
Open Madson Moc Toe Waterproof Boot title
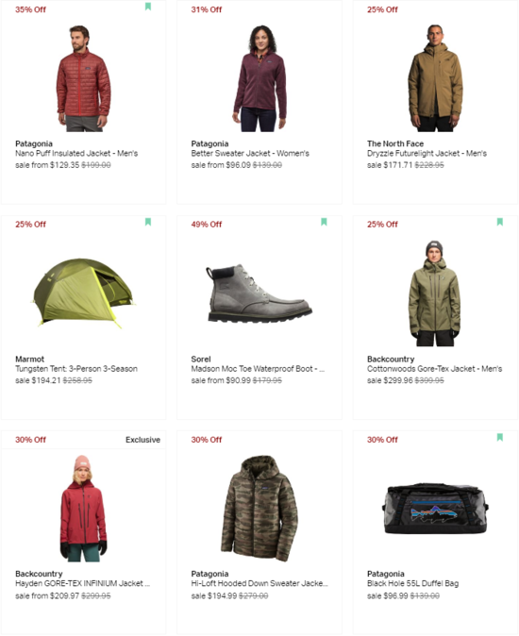coord(258,369)
